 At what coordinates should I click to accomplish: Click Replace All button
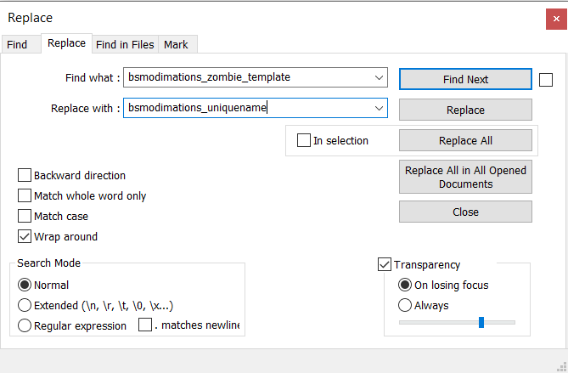coord(465,140)
